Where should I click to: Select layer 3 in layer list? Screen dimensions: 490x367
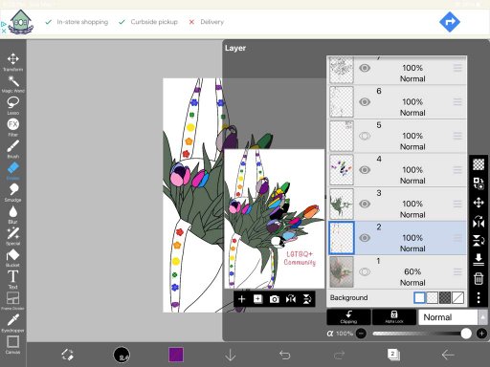point(397,204)
